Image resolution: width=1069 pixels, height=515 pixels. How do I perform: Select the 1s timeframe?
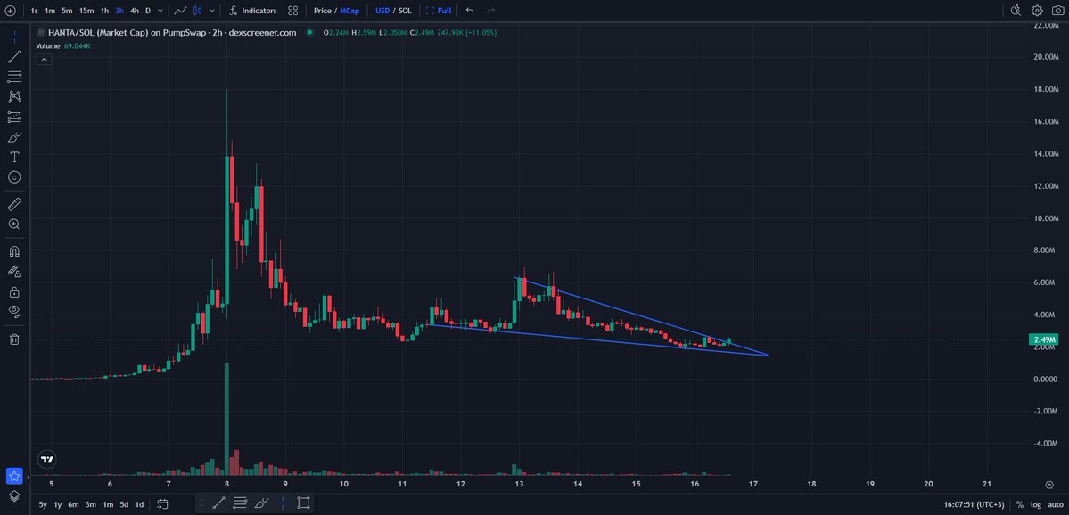click(35, 11)
